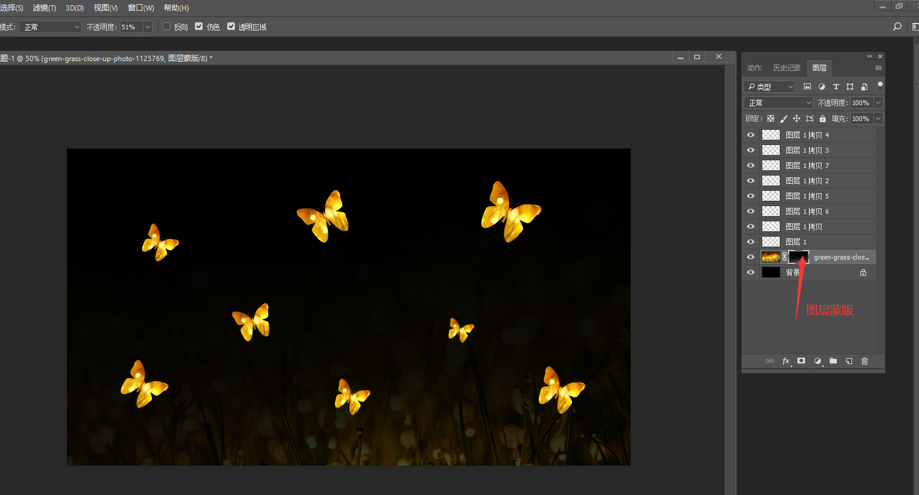Uncheck the 仿色 checkbox
This screenshot has height=495, width=919.
[x=199, y=26]
